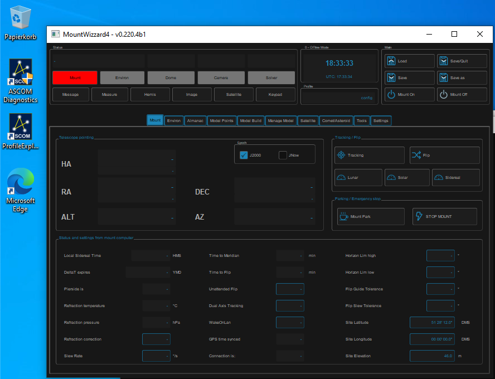
Task: Click the Load profile disk icon
Action: point(391,61)
